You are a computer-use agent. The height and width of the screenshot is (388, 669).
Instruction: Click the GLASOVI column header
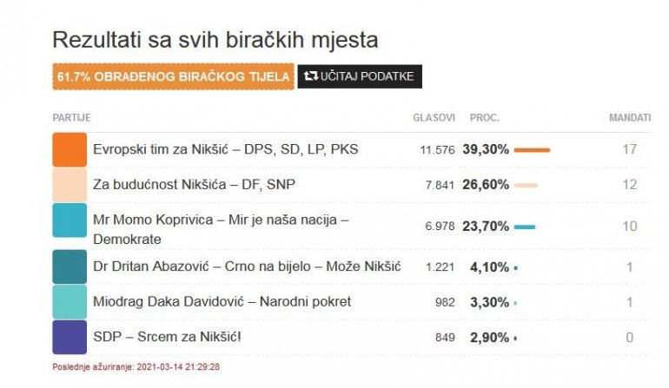coord(434,117)
